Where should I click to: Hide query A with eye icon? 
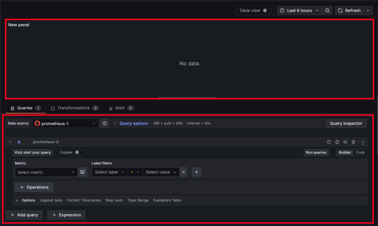pyautogui.click(x=345, y=142)
